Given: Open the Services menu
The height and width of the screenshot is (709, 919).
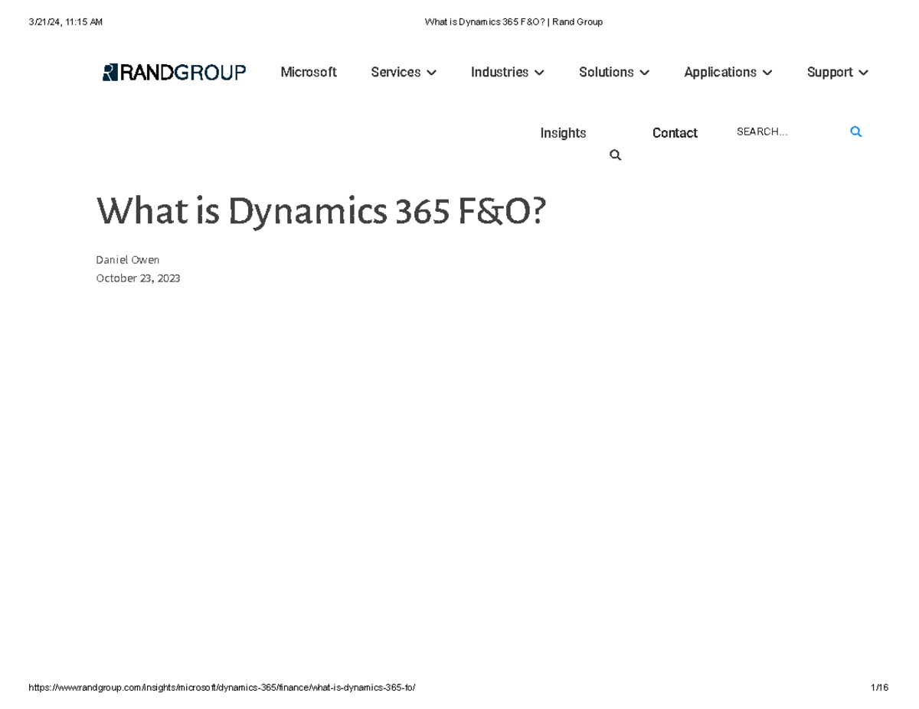Looking at the screenshot, I should click(395, 72).
